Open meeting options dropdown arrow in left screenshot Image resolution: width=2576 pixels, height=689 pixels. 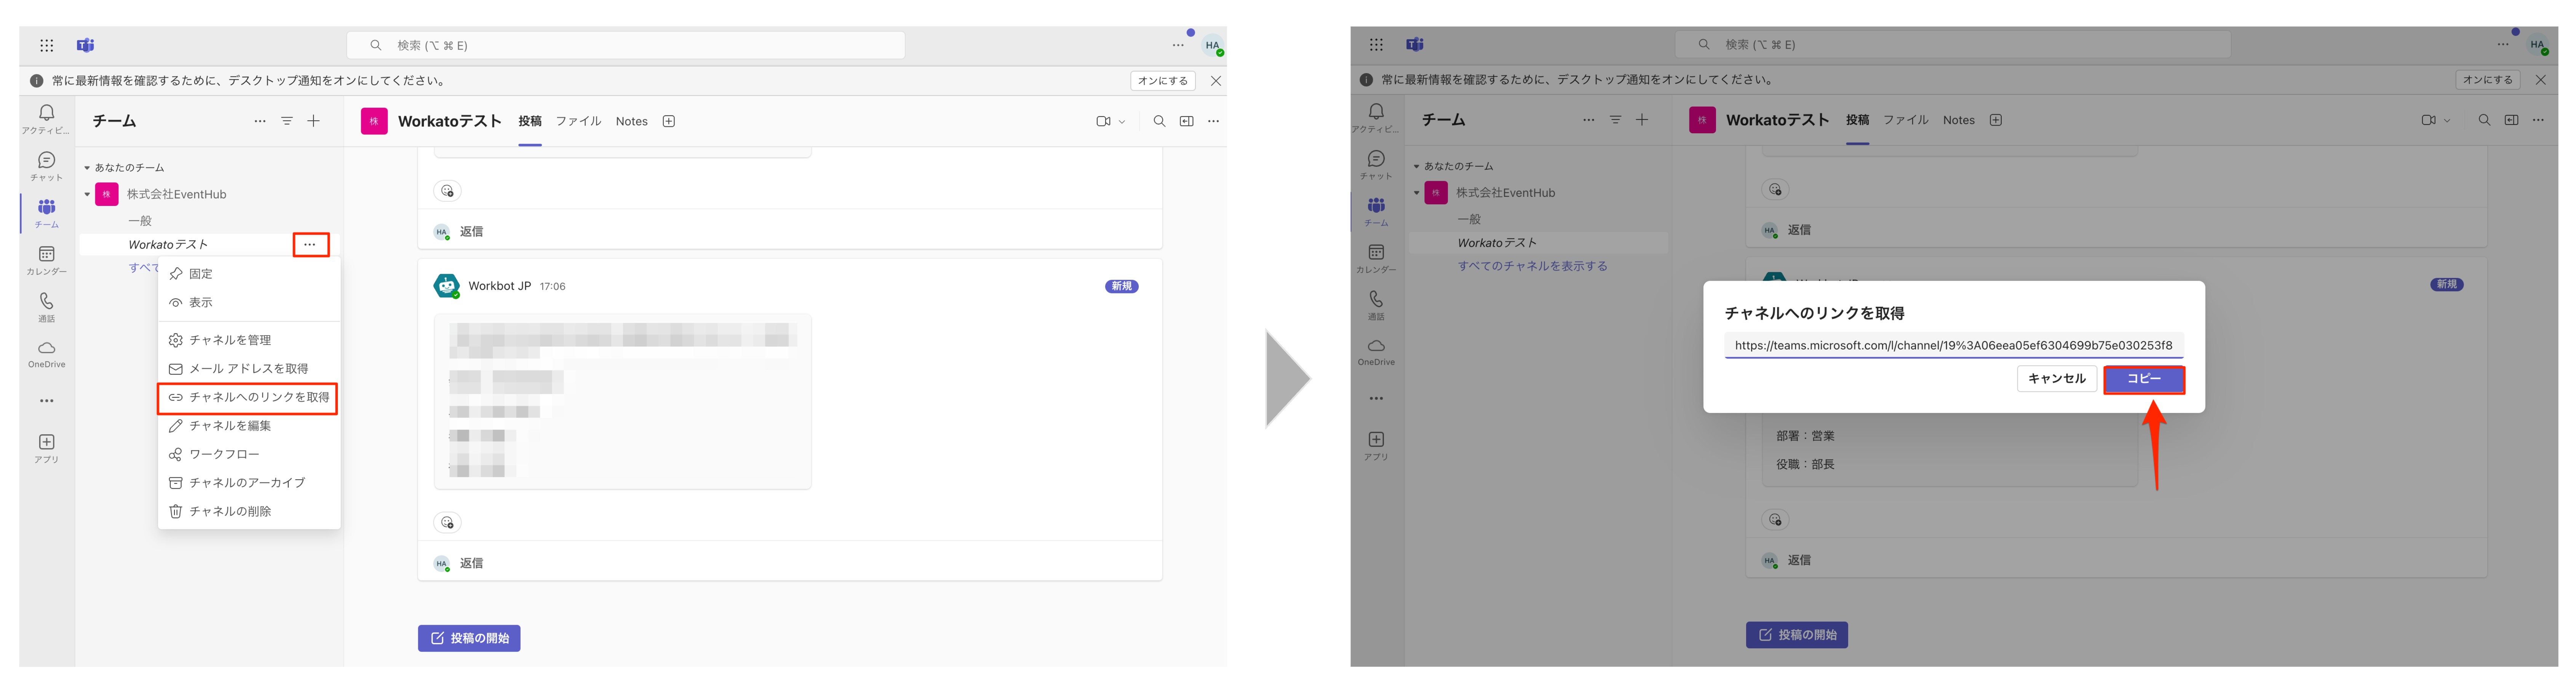pyautogui.click(x=1122, y=122)
